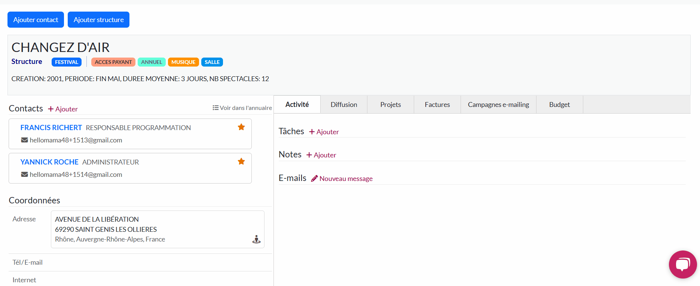Click the chat support bubble icon
700x286 pixels.
682,264
